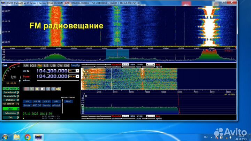Click the upper Waterfall label
Screen dimensions: 251x141
[x=116, y=65]
